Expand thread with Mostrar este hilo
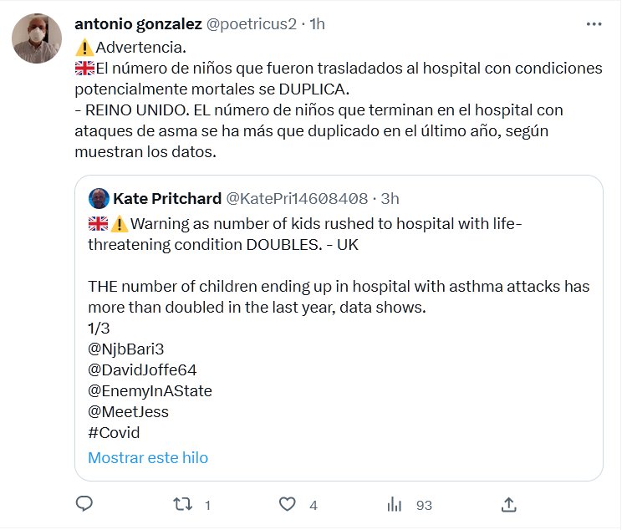Screen dimensions: 627x530 [x=147, y=457]
